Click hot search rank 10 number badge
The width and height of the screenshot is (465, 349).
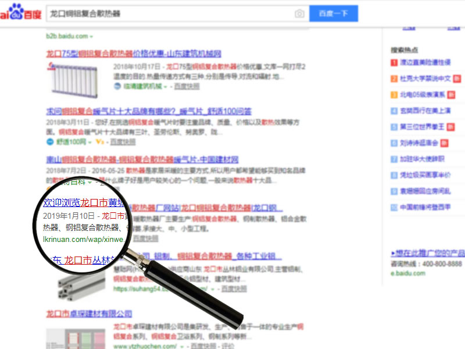394,208
